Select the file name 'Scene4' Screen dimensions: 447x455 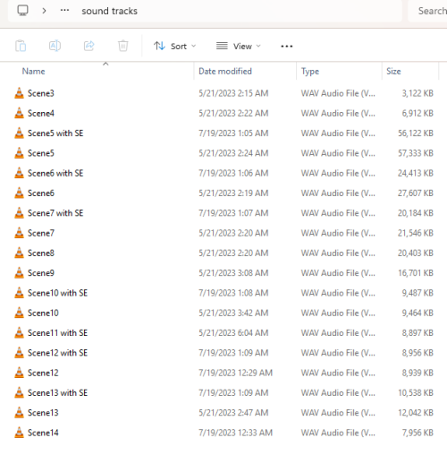point(41,113)
